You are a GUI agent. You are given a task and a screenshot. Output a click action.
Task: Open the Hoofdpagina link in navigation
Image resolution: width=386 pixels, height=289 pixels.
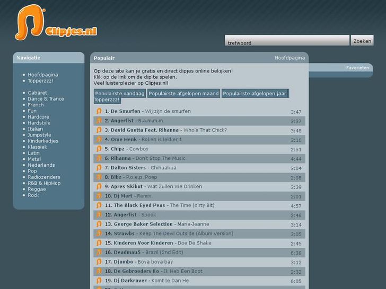[43, 75]
